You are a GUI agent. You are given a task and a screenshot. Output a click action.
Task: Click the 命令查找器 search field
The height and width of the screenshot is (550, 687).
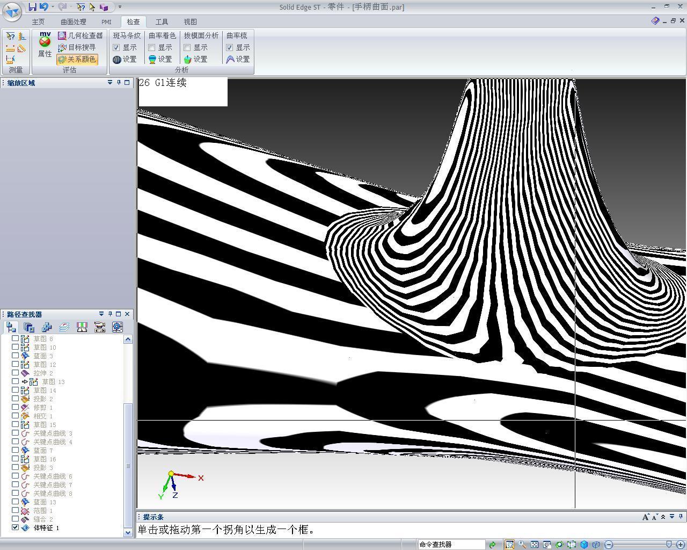(451, 545)
